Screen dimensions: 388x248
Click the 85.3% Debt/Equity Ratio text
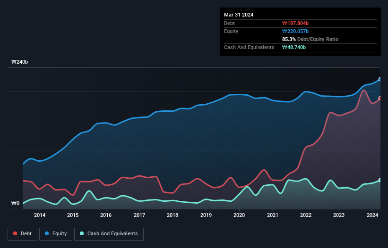(310, 39)
